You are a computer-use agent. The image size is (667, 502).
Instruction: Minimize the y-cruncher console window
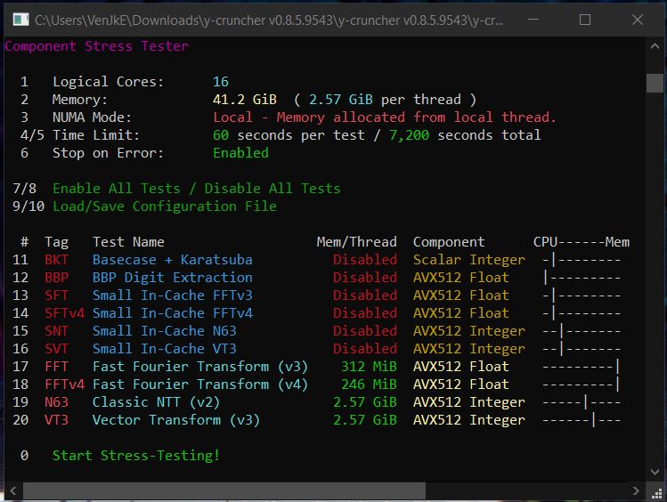(x=532, y=19)
